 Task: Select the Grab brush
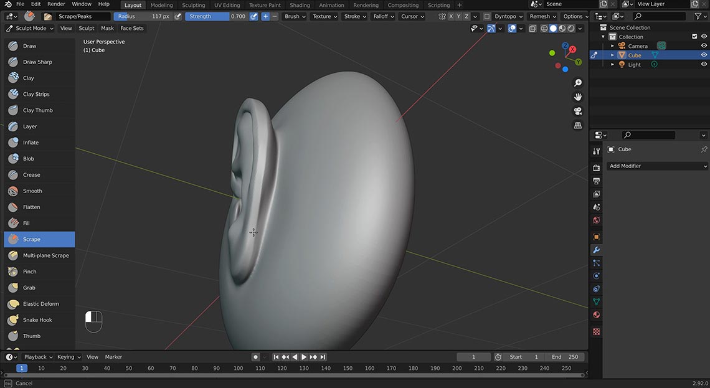coord(39,288)
